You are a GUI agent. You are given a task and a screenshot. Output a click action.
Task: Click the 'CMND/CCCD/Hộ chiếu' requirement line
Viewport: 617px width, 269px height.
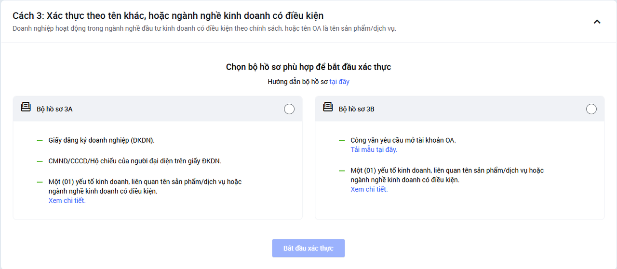[134, 161]
